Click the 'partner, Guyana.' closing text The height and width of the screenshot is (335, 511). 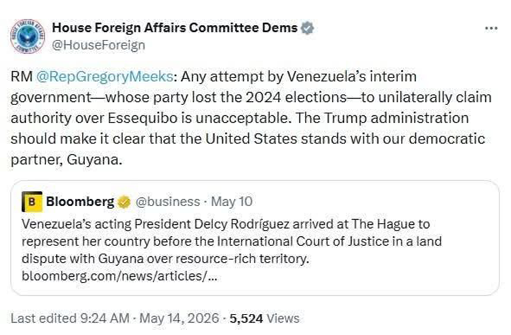click(67, 159)
